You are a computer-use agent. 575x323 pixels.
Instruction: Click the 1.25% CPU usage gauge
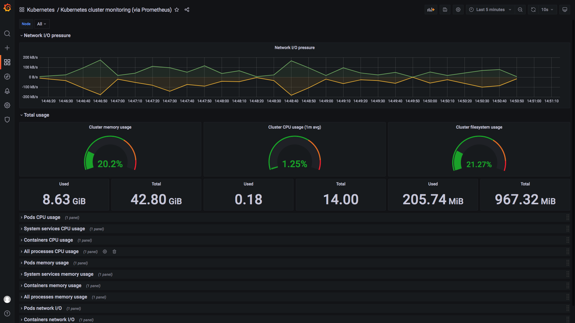294,153
